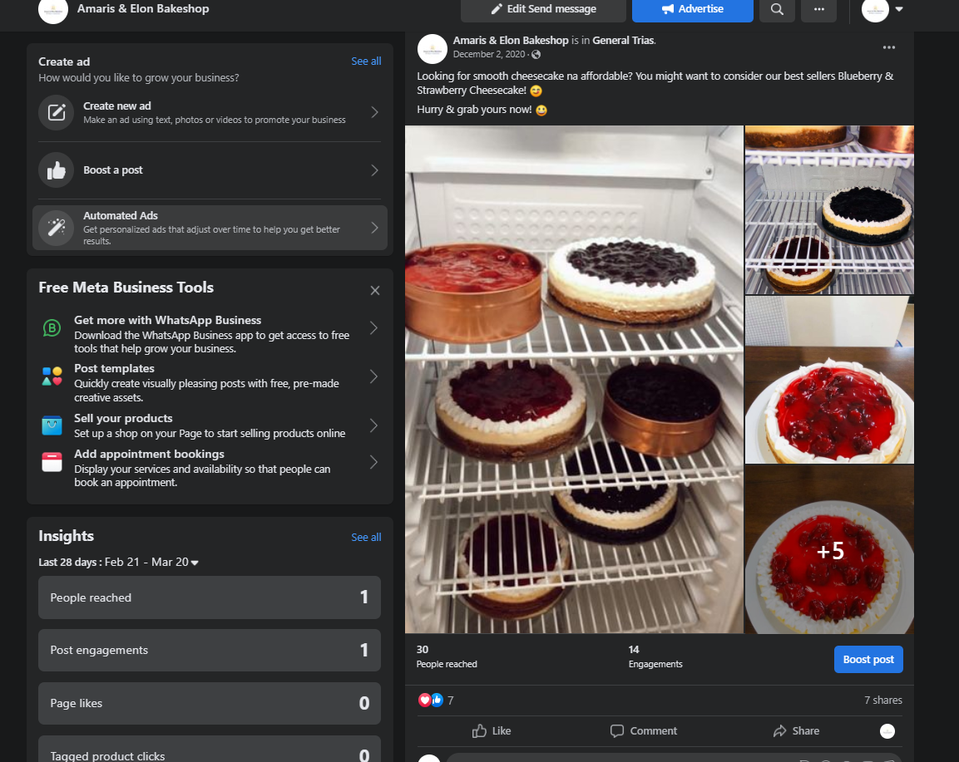Click the Sell your products shop icon

point(52,425)
